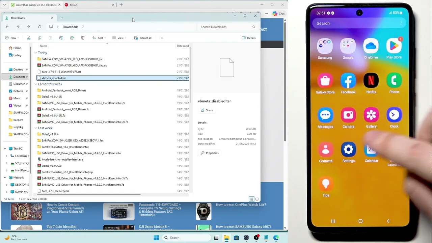Tap the phone Back navigation button
432x243 pixels.
pyautogui.click(x=388, y=221)
